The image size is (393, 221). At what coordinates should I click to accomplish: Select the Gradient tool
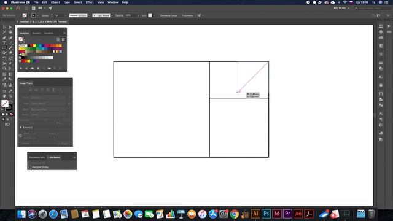pos(10,74)
